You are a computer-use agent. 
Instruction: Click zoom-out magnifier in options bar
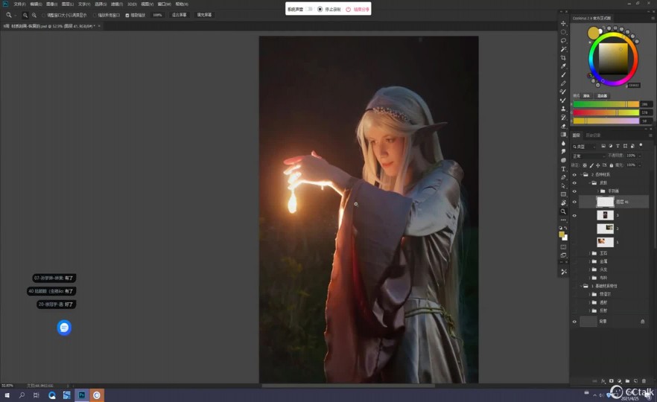tap(34, 15)
